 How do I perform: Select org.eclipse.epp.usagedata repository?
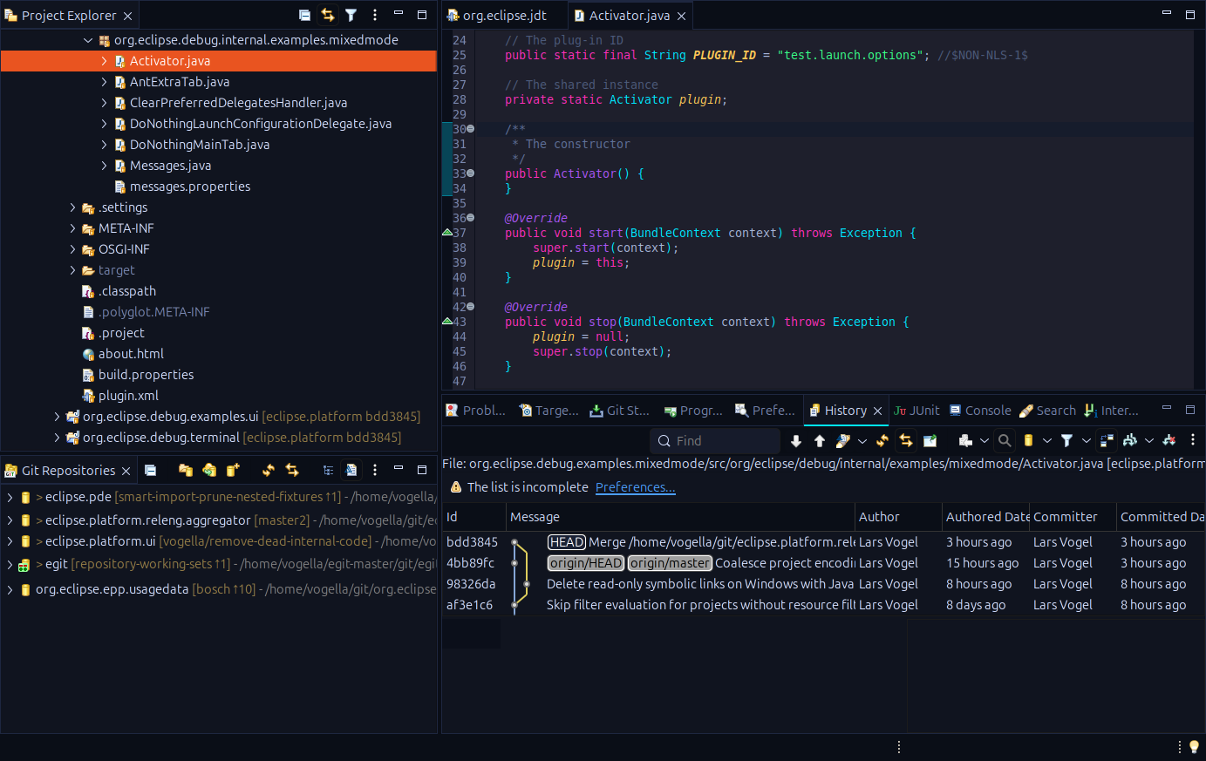[112, 589]
